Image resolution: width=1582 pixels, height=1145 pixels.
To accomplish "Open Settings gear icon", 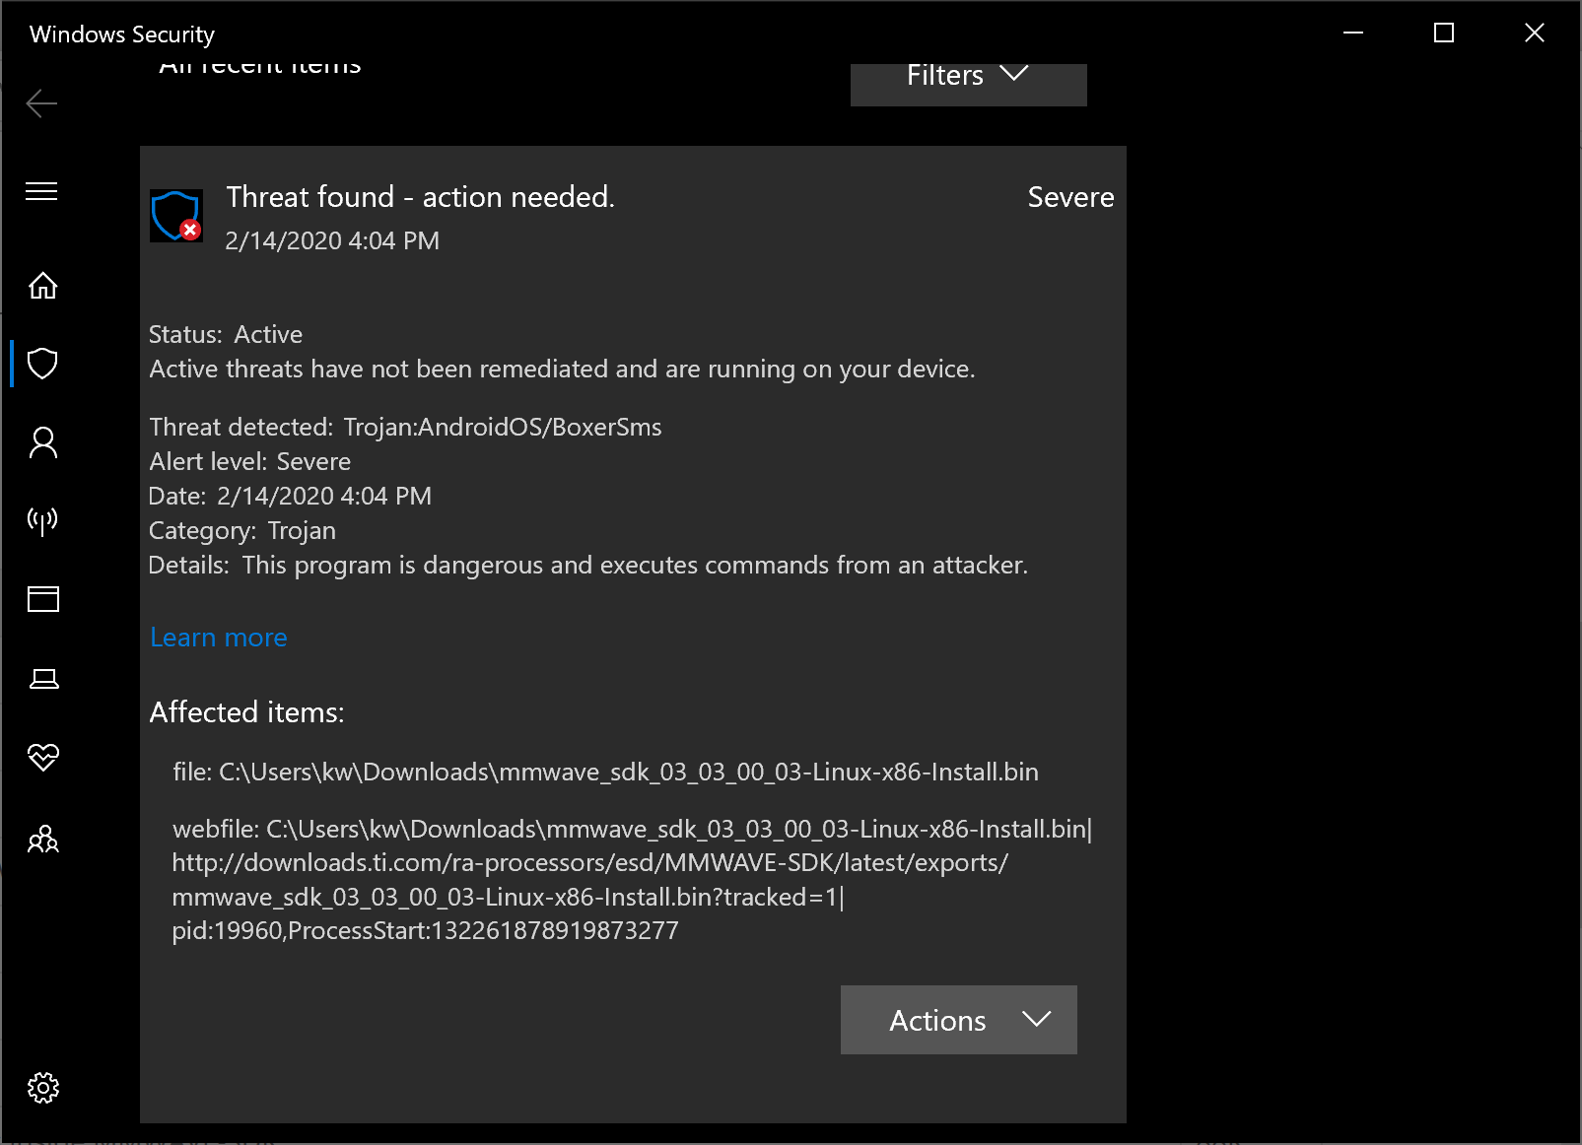I will tap(42, 1088).
